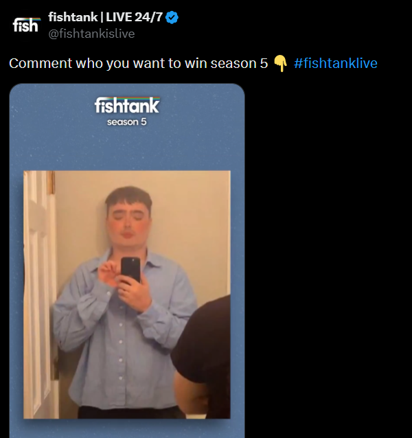Click the words 'season 5' in the tweet text
The width and height of the screenshot is (412, 438).
click(x=240, y=63)
